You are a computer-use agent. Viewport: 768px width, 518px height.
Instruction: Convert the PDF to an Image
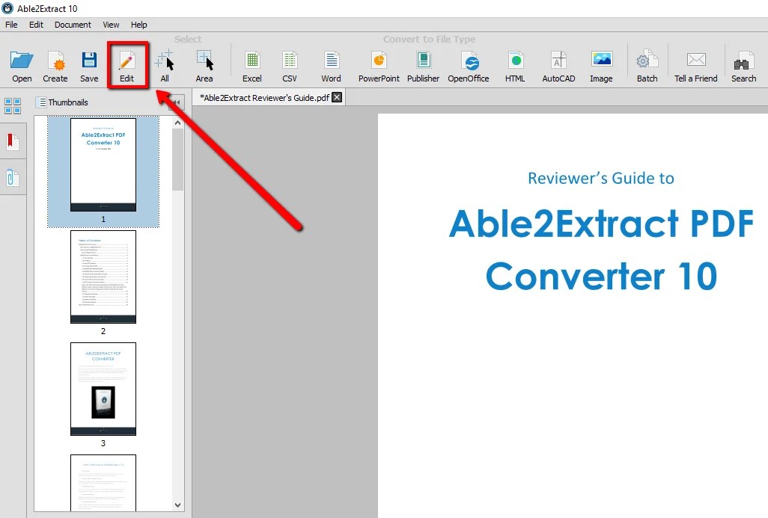(601, 64)
